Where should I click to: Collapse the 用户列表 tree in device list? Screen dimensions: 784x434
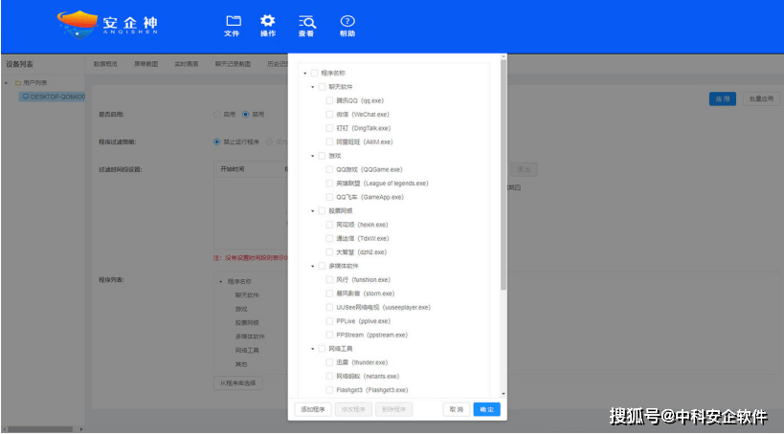click(7, 83)
